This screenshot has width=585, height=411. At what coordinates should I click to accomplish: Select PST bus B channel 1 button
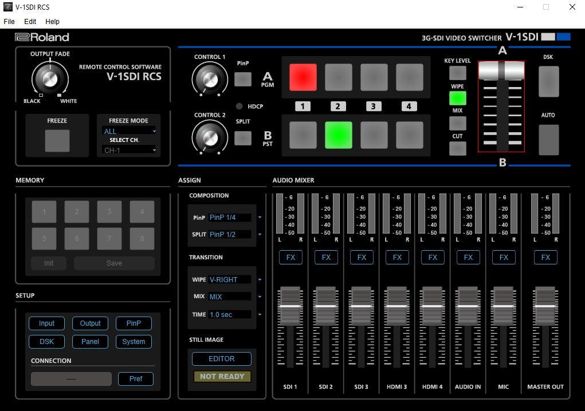point(303,135)
